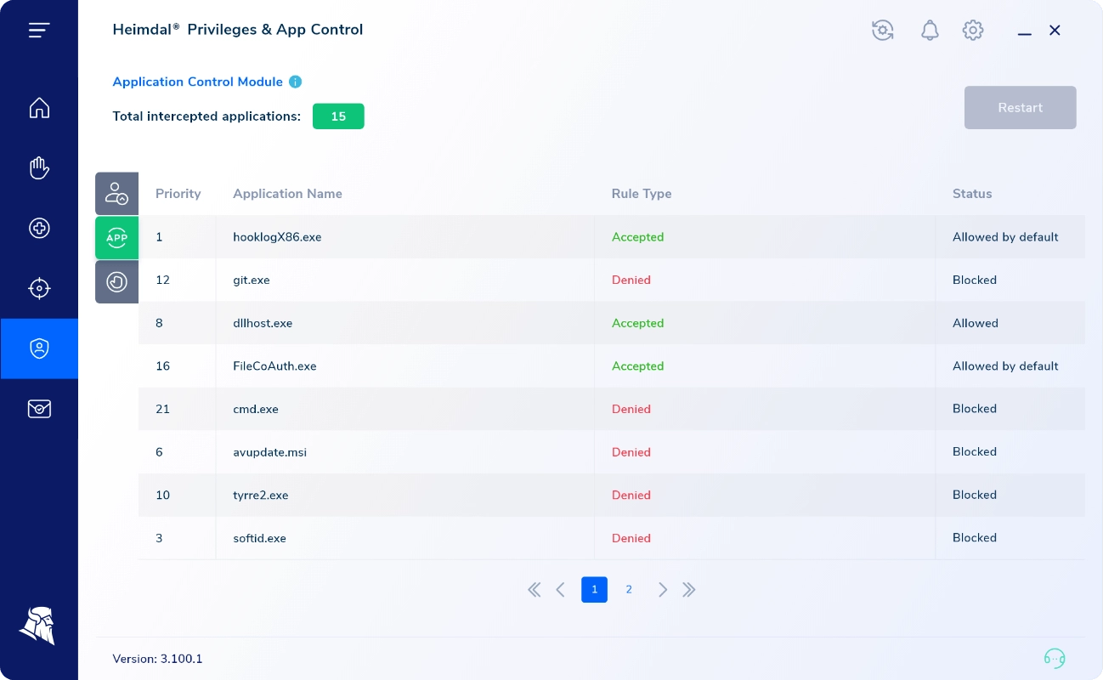Open the email security envelope sidebar icon
This screenshot has height=680, width=1103.
click(39, 409)
